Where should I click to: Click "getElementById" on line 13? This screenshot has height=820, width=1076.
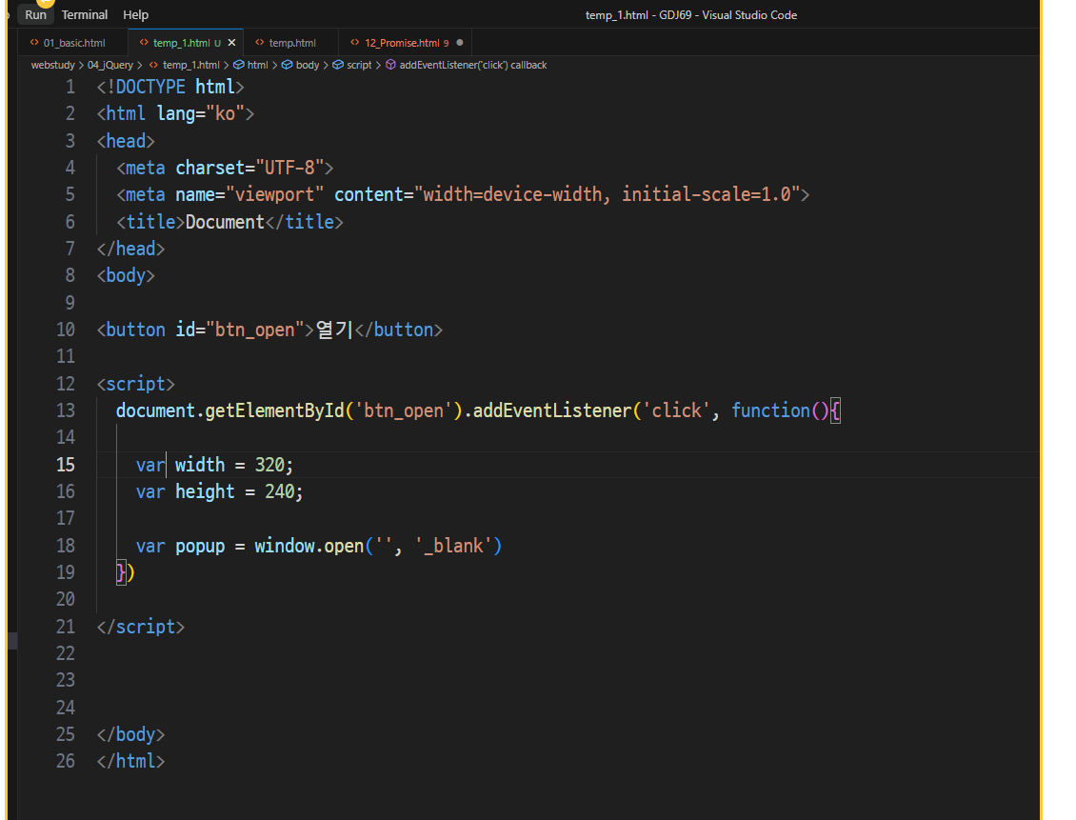pyautogui.click(x=274, y=410)
